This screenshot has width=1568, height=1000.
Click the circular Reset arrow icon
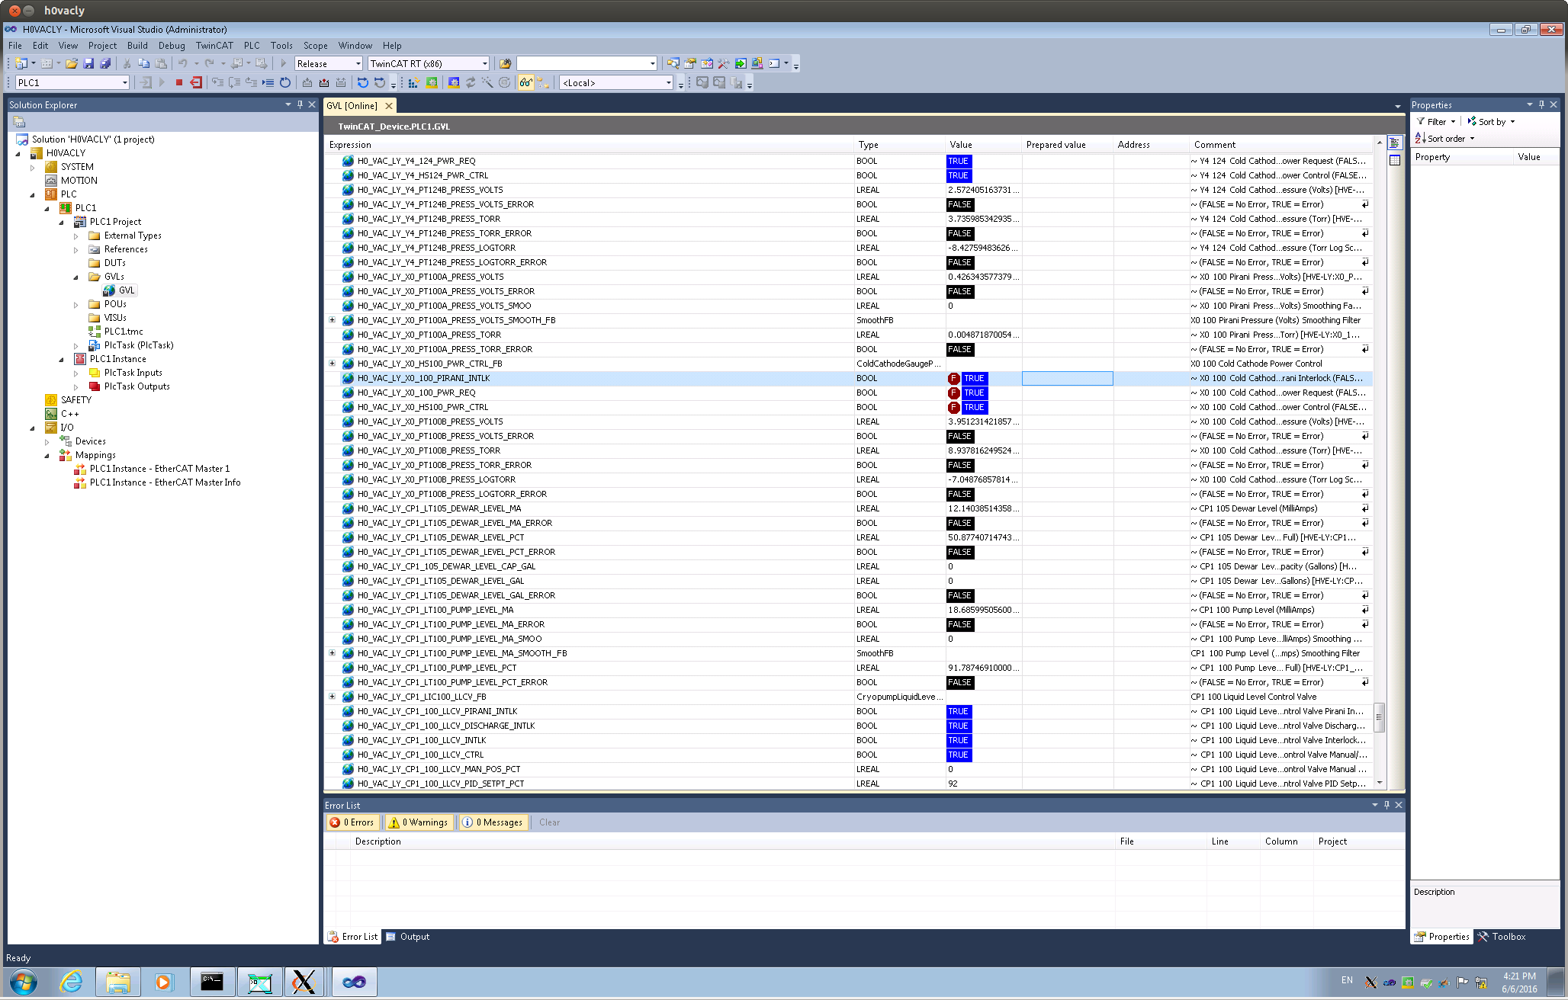click(x=285, y=83)
